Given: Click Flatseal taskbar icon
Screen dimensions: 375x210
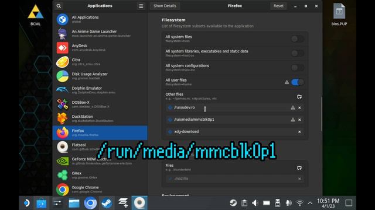Looking at the screenshot, I should pyautogui.click(x=139, y=203).
